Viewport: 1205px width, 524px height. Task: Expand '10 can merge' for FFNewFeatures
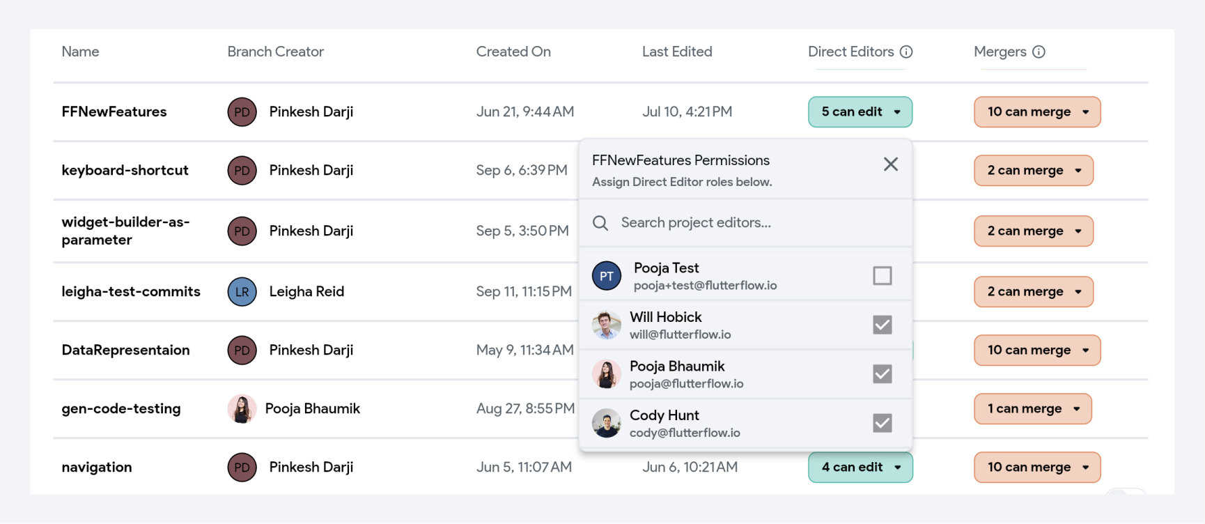tap(1037, 112)
